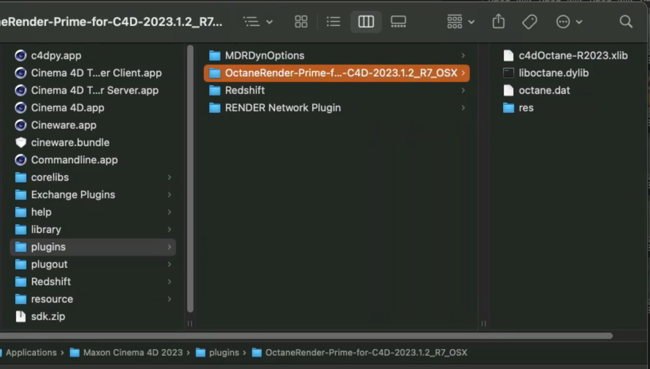Click plugins in the path bar
Viewport: 650px width, 369px height.
click(x=217, y=352)
